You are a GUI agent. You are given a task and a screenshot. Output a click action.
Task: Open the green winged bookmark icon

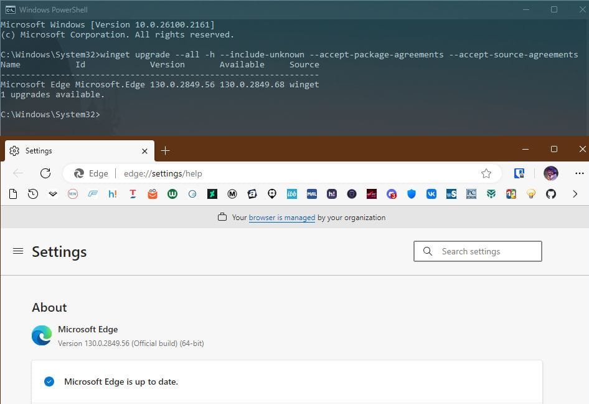click(491, 194)
